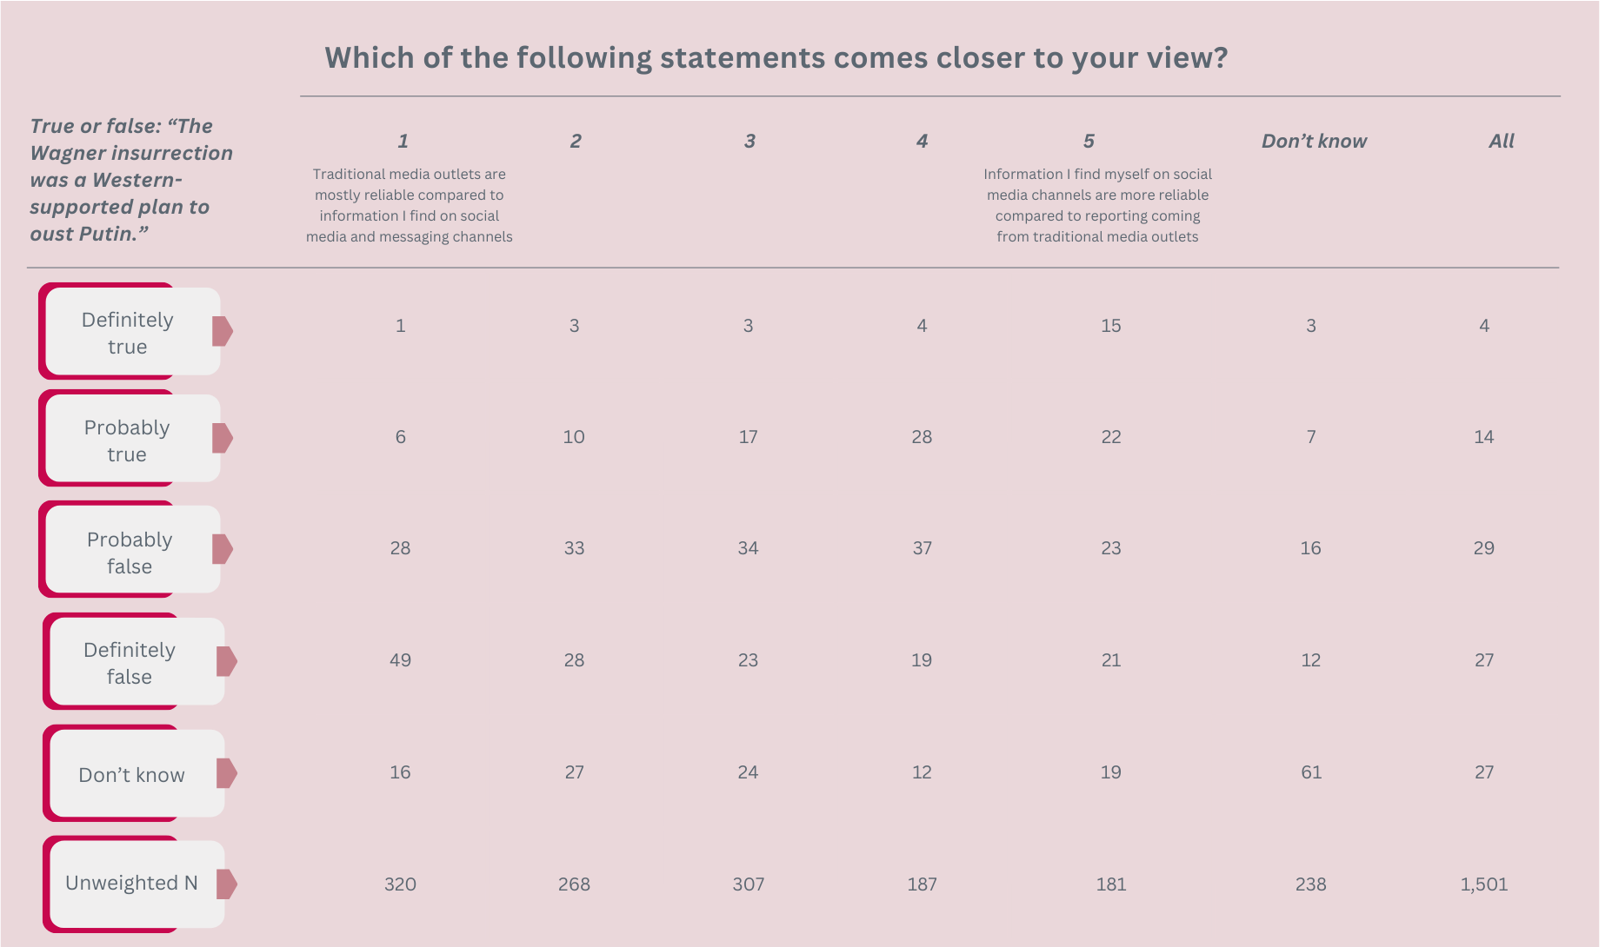Click value 49 in Definitely false row
The height and width of the screenshot is (947, 1612).
tap(400, 660)
